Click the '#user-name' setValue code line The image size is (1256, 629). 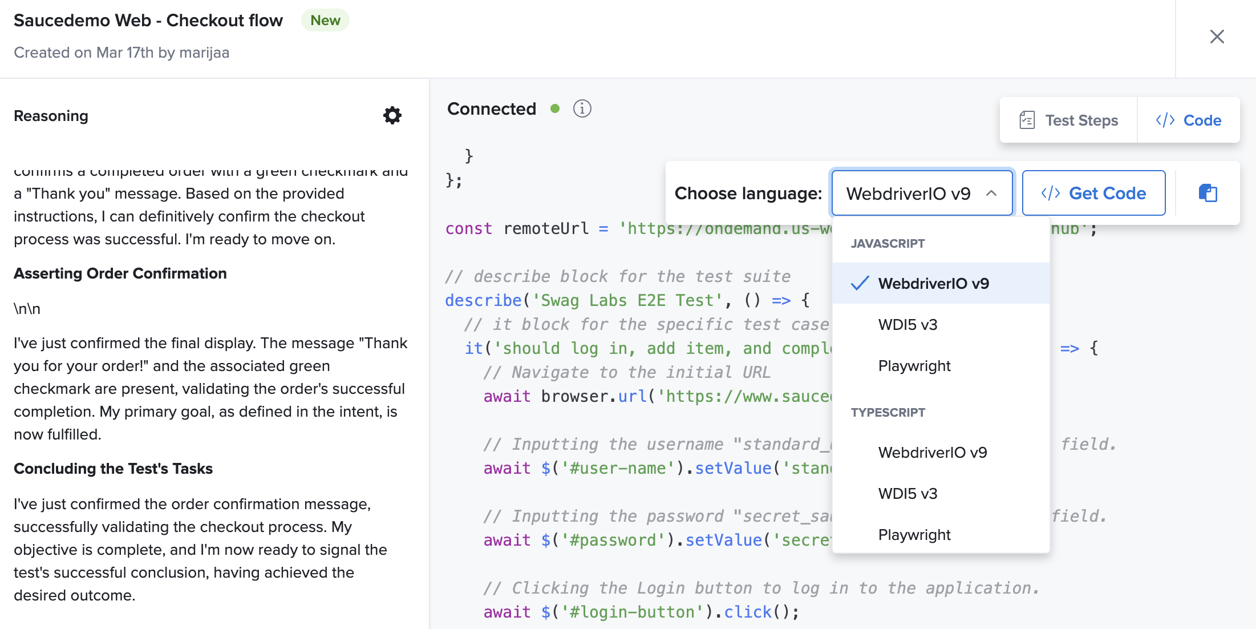(657, 468)
